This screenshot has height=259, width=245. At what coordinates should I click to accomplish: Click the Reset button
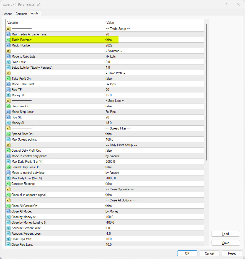click(x=232, y=253)
